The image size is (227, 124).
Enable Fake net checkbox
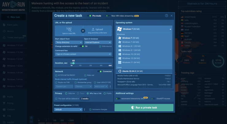tap(85, 75)
